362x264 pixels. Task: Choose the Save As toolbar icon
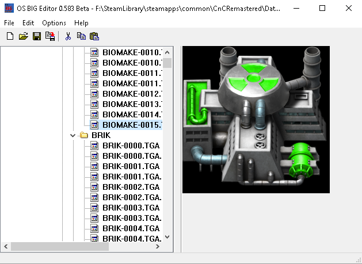point(50,36)
